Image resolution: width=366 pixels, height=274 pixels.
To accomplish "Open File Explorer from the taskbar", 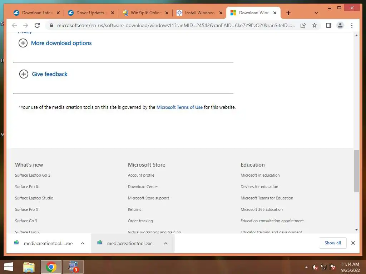I will (x=29, y=267).
